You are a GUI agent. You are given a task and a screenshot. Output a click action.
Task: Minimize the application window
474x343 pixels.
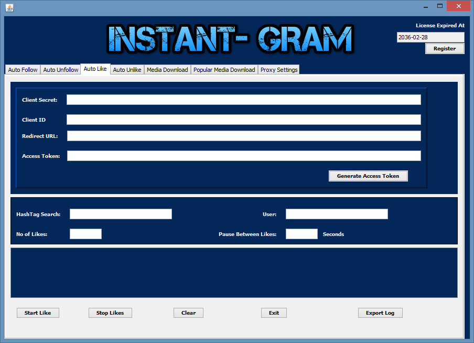pos(426,6)
